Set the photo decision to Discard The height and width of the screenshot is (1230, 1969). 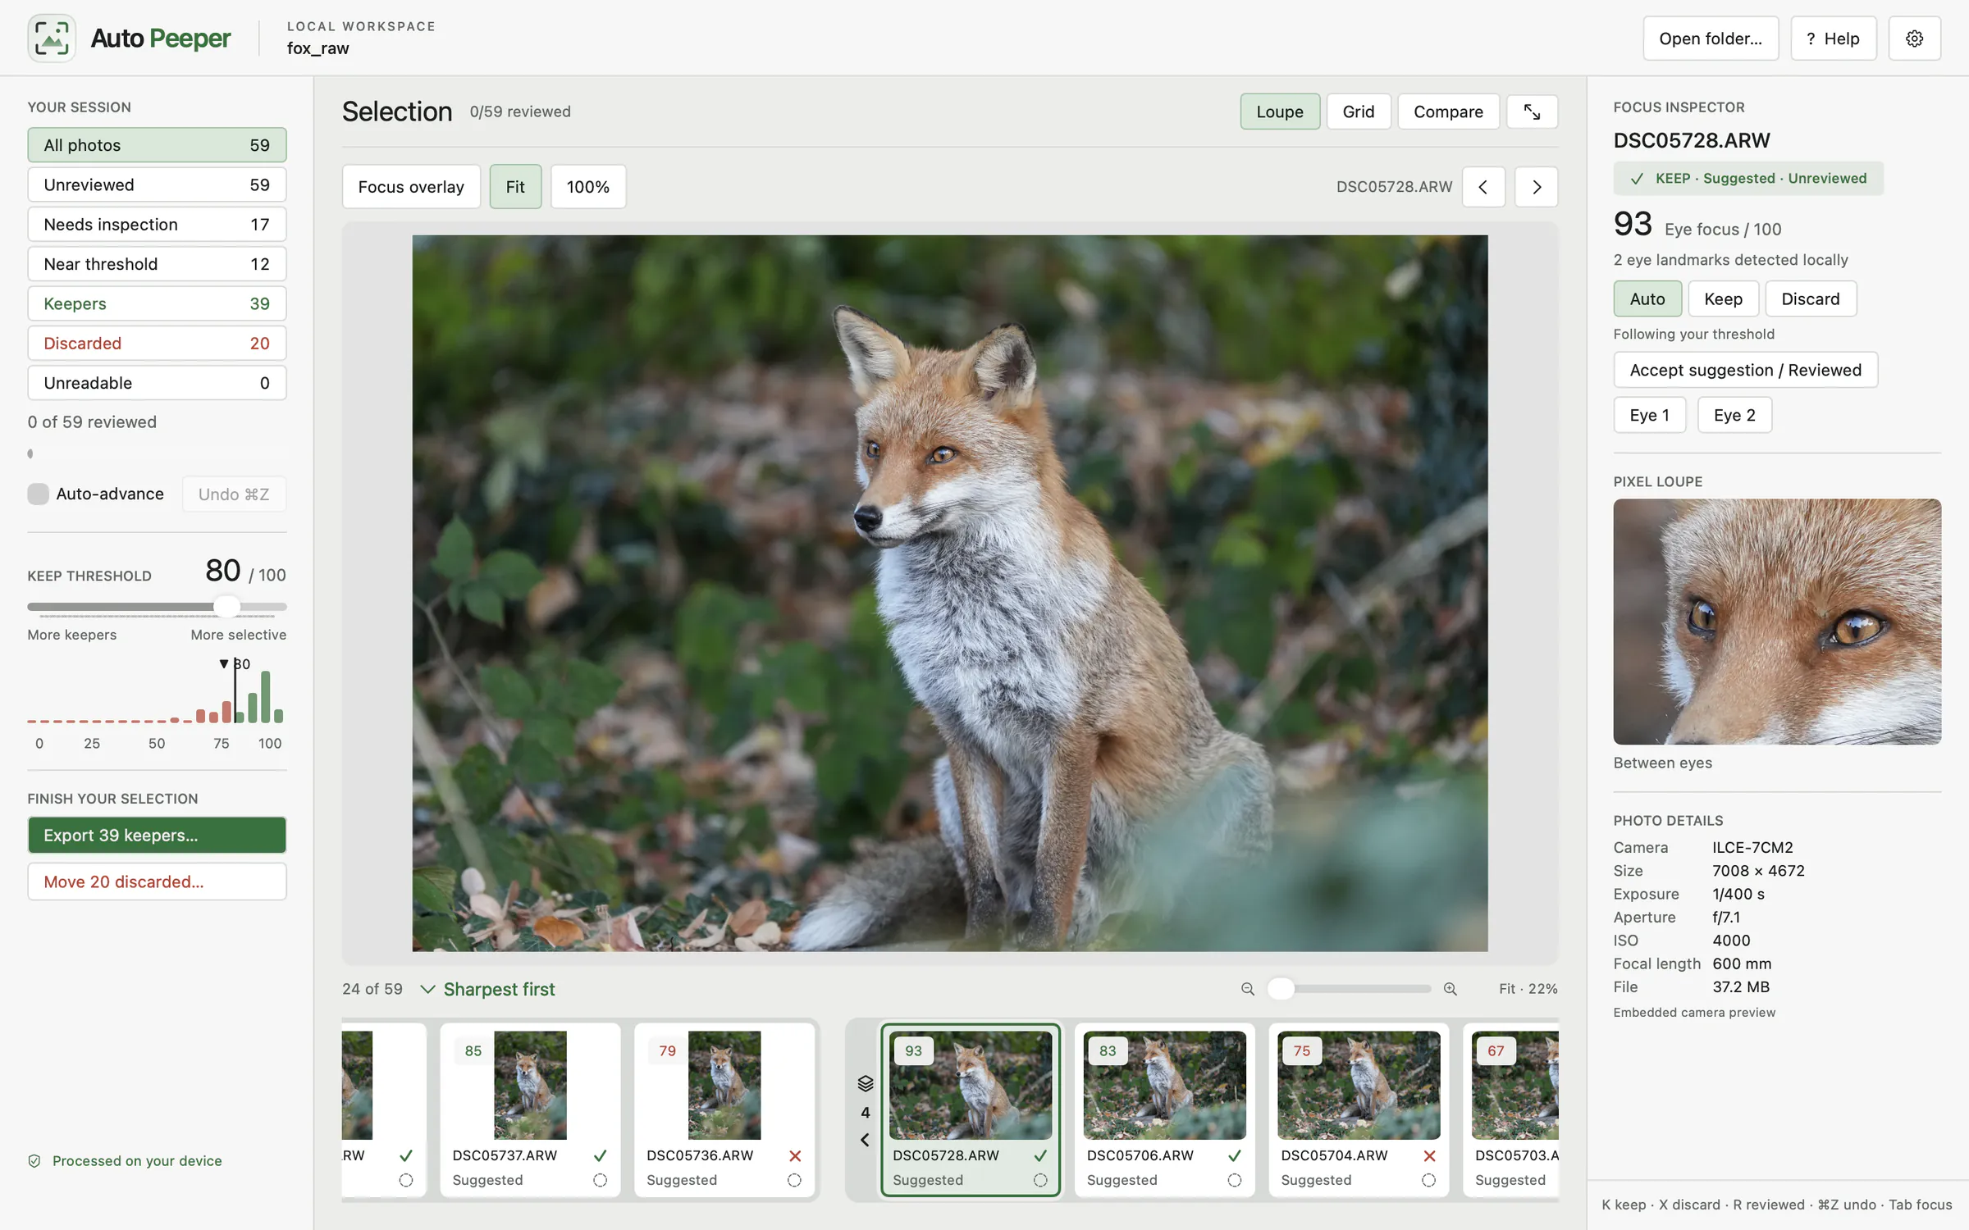(1810, 298)
